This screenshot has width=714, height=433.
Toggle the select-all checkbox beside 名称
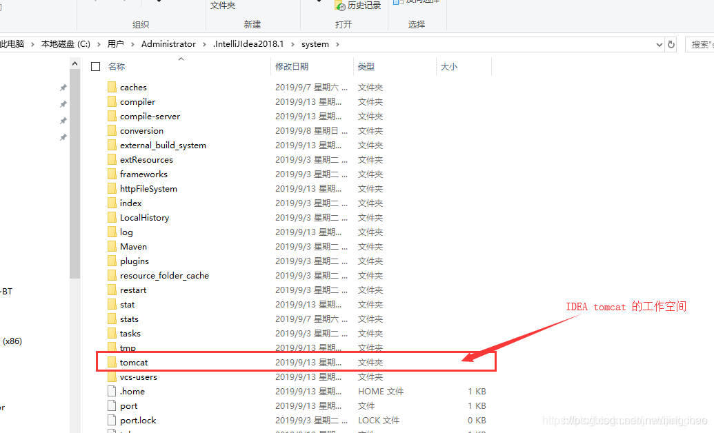coord(96,66)
